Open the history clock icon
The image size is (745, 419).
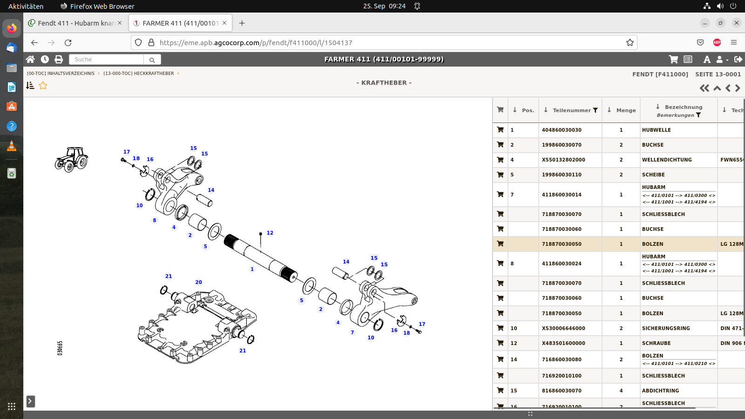coord(45,59)
